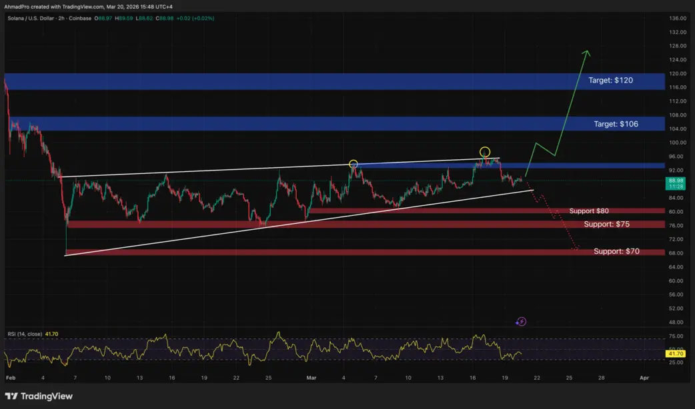The image size is (695, 409).
Task: Click the yellow RSI value tag 41.70
Action: [x=676, y=354]
